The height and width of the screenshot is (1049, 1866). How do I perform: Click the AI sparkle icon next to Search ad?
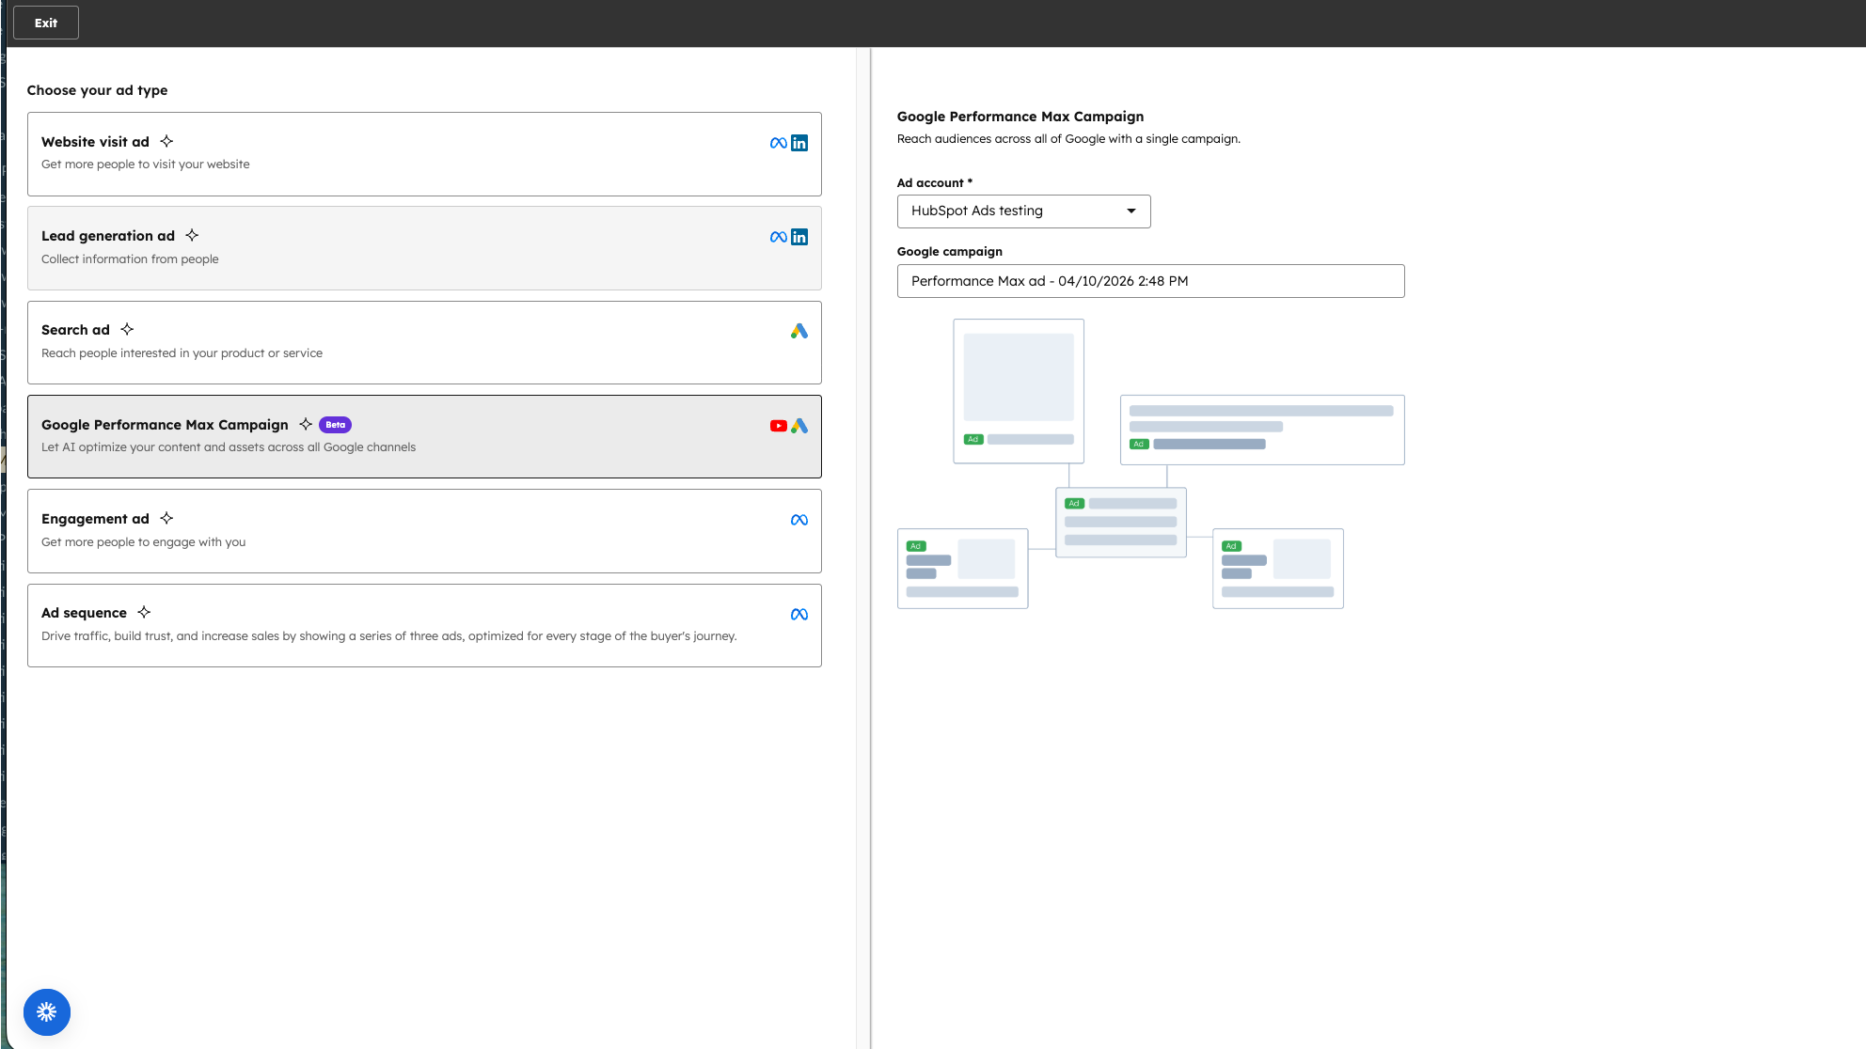(128, 329)
